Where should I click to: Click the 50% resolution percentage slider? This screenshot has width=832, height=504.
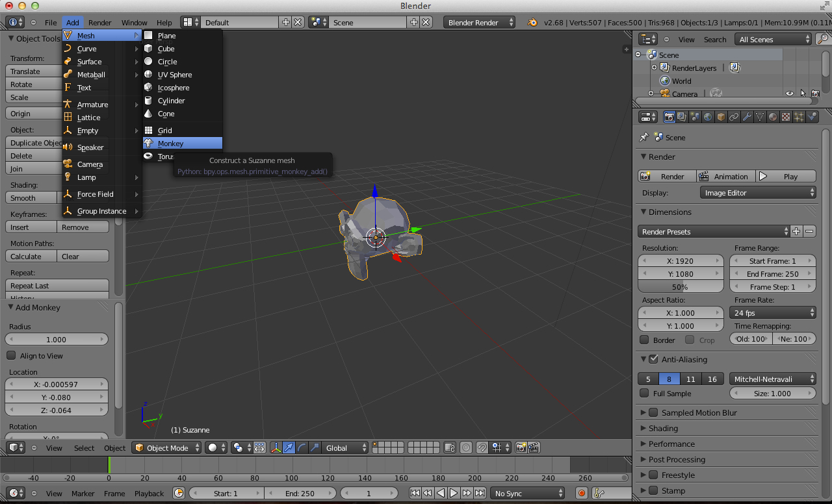coord(681,286)
